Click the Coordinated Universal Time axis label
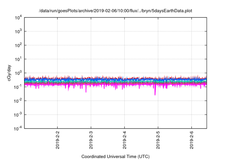This screenshot has height=160, width=228. (x=115, y=156)
